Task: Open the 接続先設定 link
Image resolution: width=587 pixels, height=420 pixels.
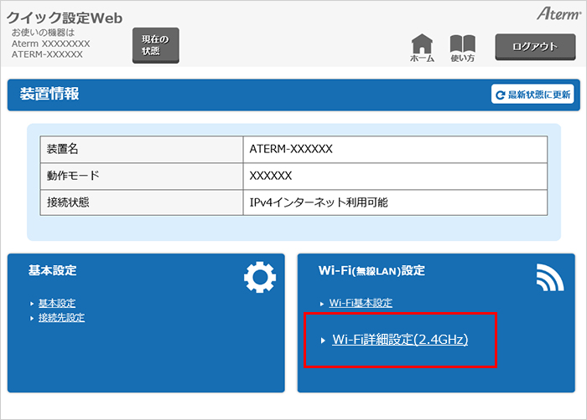Action: [61, 317]
